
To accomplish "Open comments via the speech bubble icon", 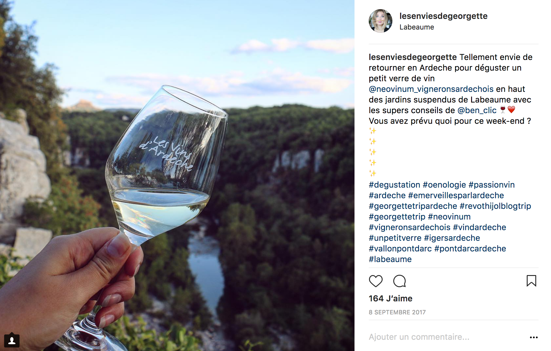I will pyautogui.click(x=399, y=281).
